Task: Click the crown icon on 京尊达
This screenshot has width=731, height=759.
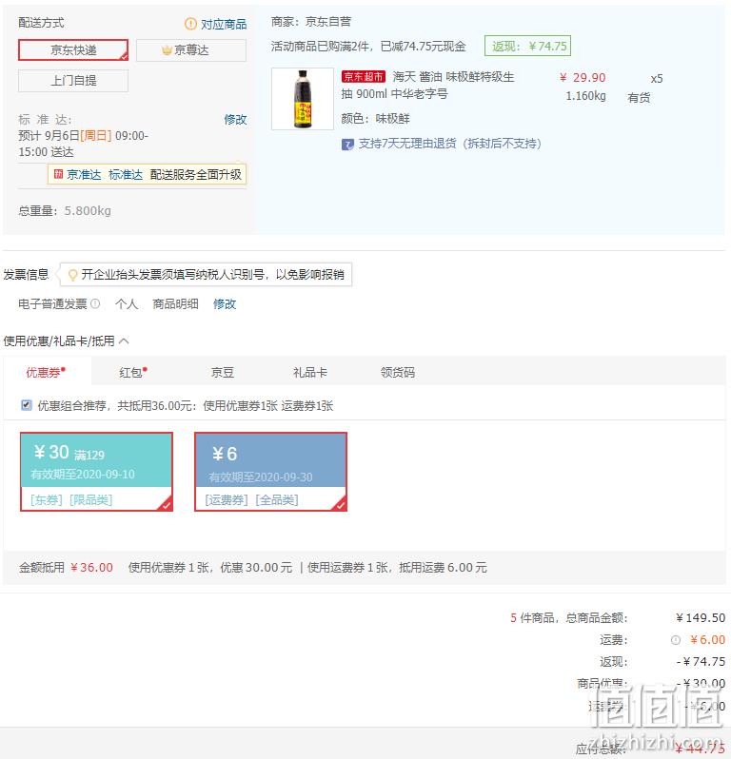Action: 167,50
